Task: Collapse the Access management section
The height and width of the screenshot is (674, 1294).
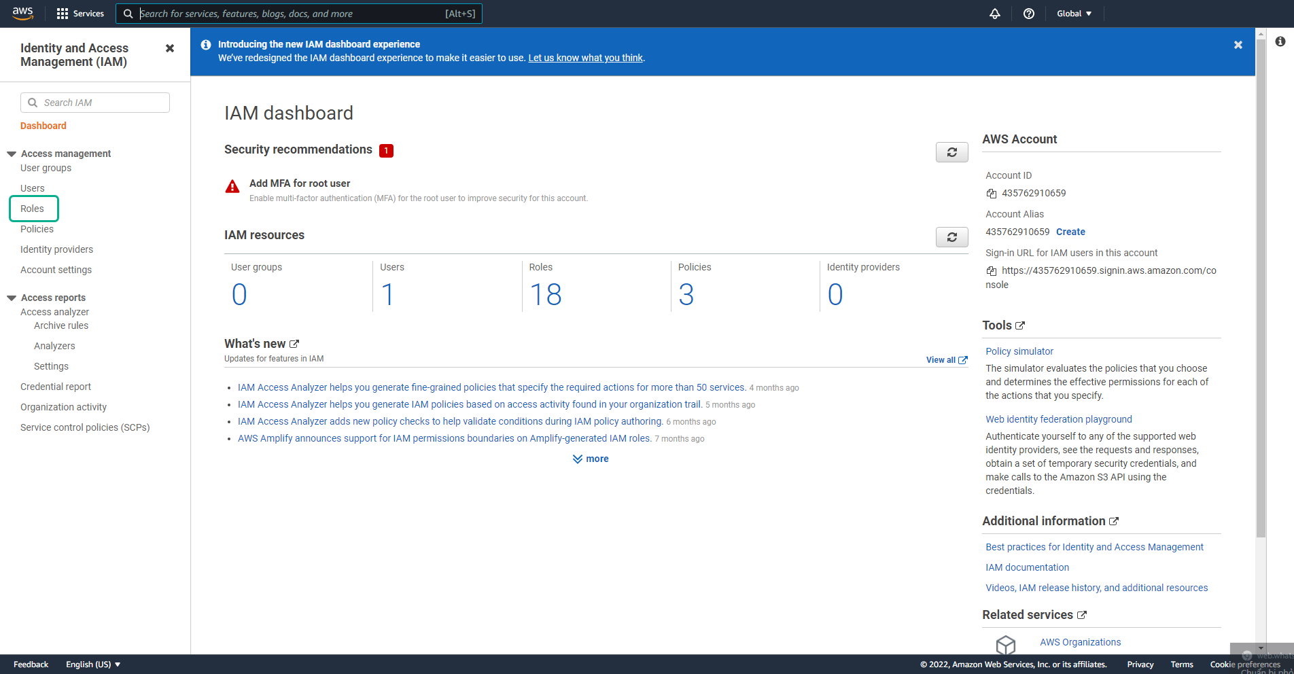Action: [10, 154]
